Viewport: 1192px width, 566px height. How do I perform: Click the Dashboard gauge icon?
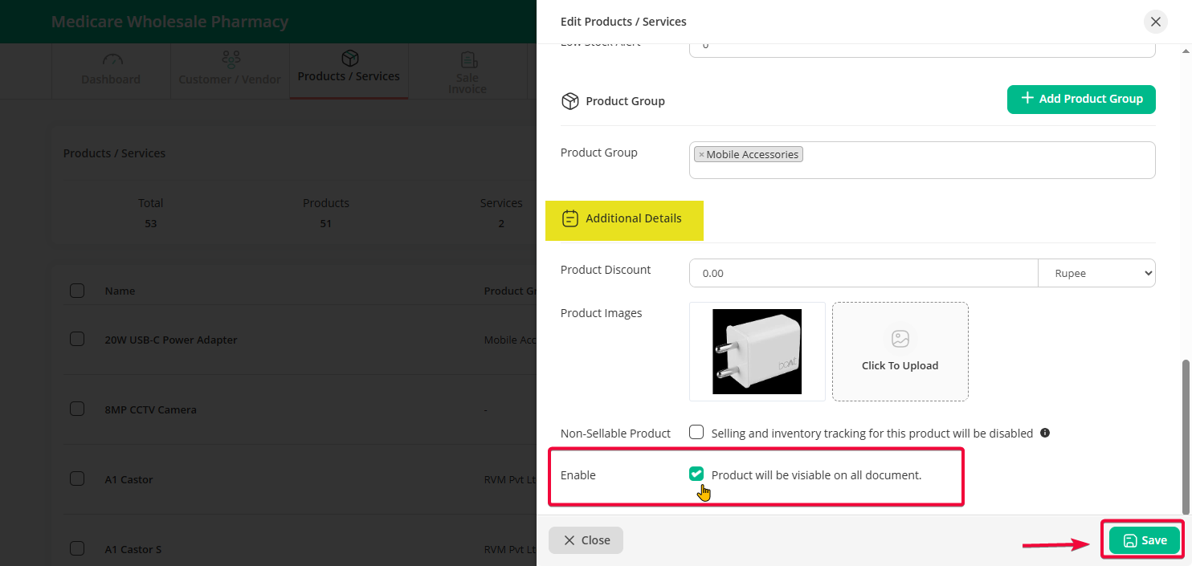coord(111,60)
